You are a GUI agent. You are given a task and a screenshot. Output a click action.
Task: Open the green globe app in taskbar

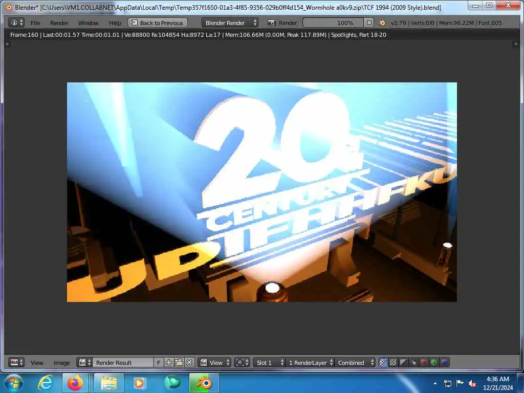(172, 383)
